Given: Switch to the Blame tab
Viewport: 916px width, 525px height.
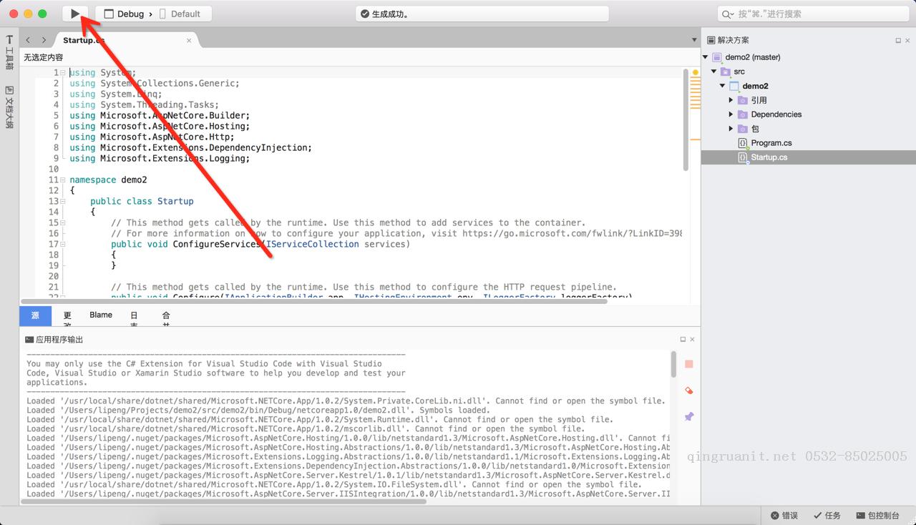Looking at the screenshot, I should [101, 315].
